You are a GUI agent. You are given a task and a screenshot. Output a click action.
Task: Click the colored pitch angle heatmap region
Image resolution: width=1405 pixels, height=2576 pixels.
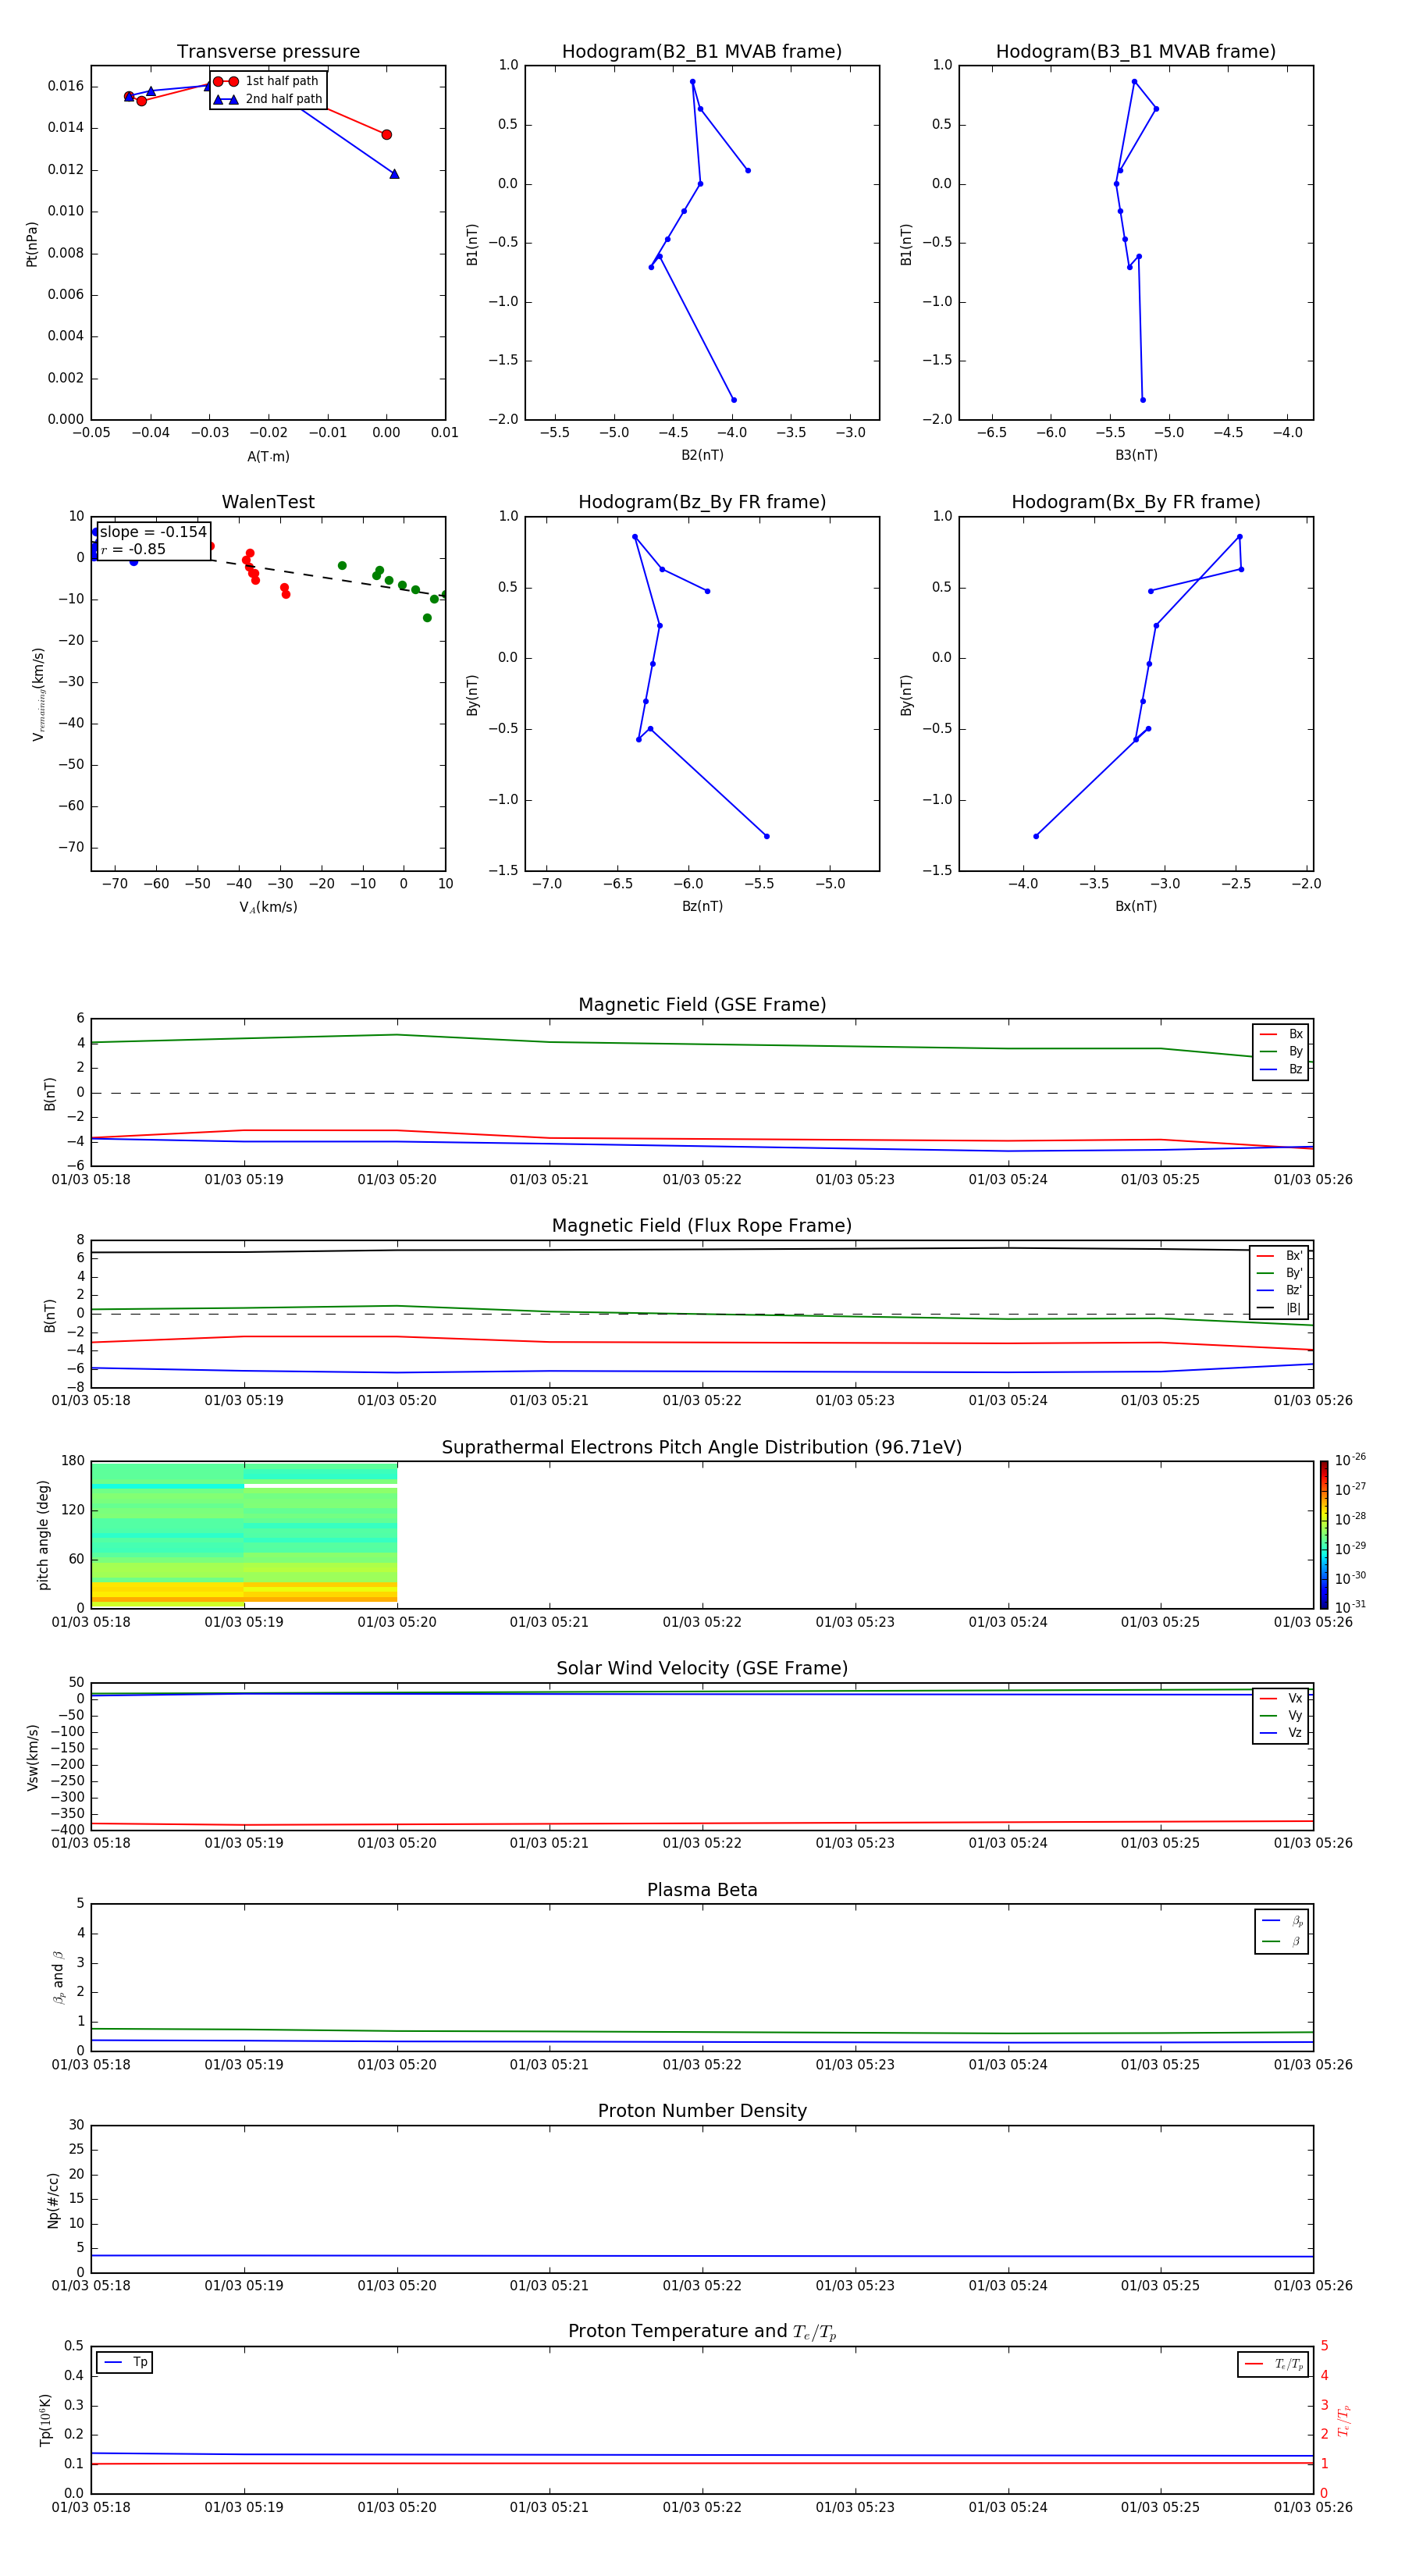[x=244, y=1535]
